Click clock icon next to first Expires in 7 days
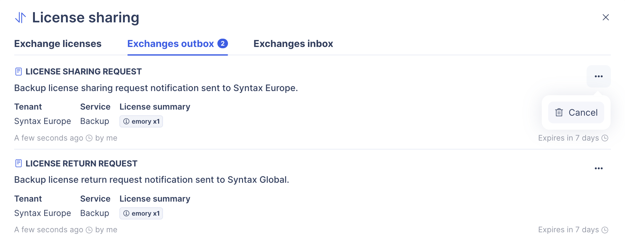The width and height of the screenshot is (625, 246). tap(605, 138)
